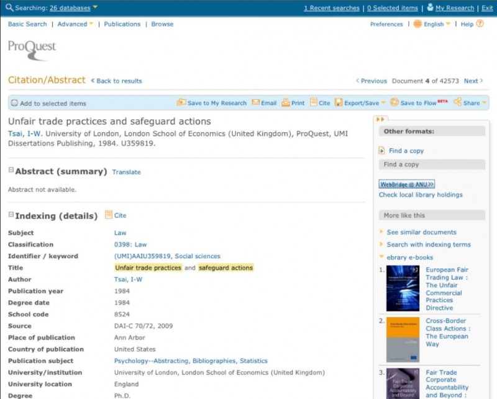The height and width of the screenshot is (399, 497).
Task: Open the (UMI)AAIU359819 identifier link
Action: coord(142,256)
